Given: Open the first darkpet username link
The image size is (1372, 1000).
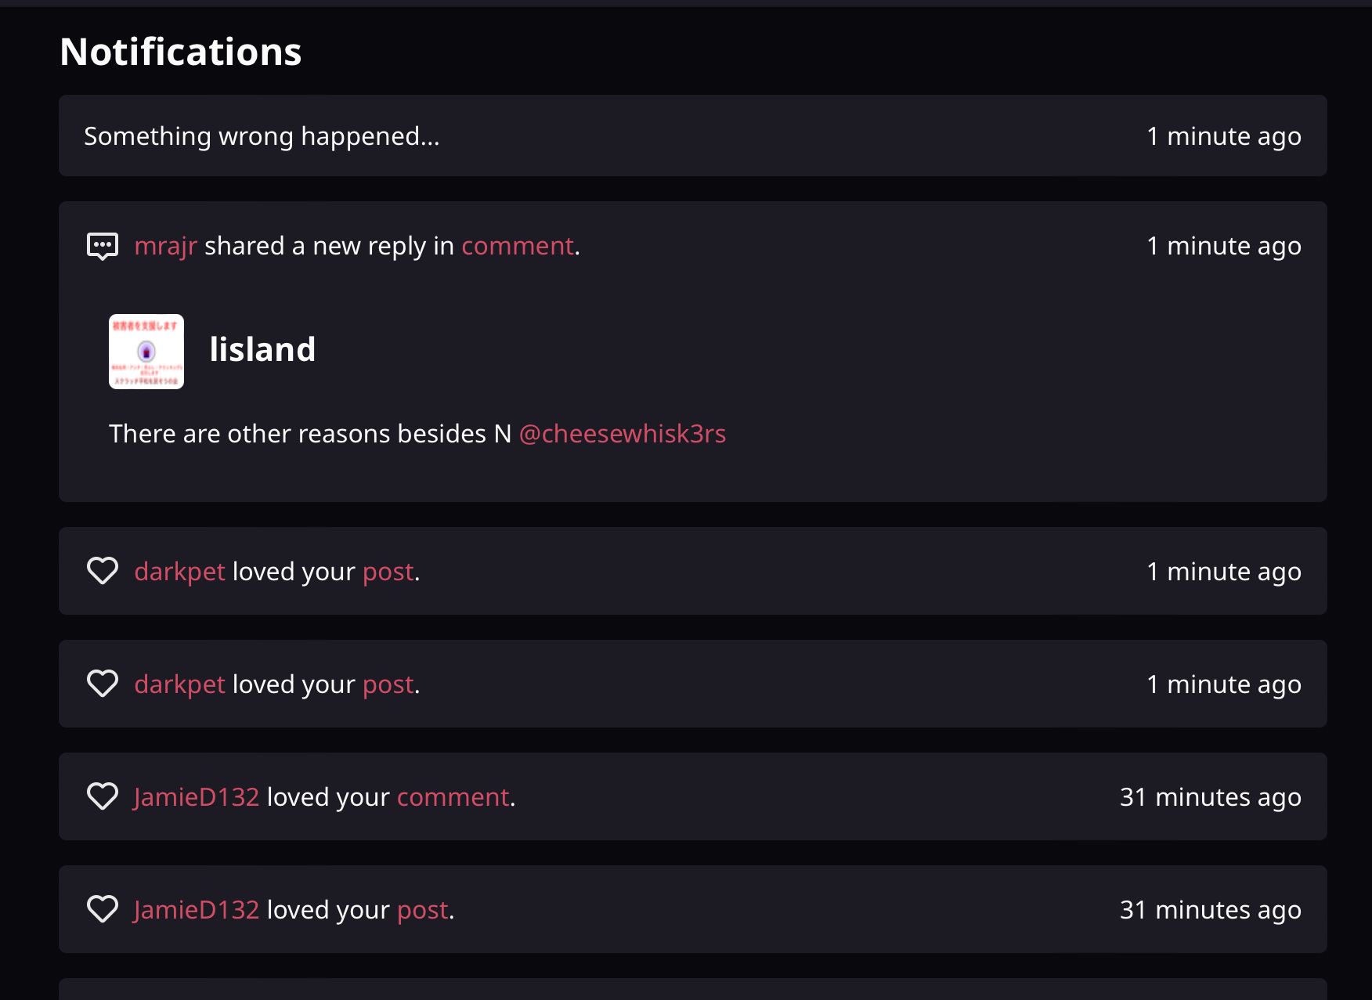Looking at the screenshot, I should coord(179,572).
